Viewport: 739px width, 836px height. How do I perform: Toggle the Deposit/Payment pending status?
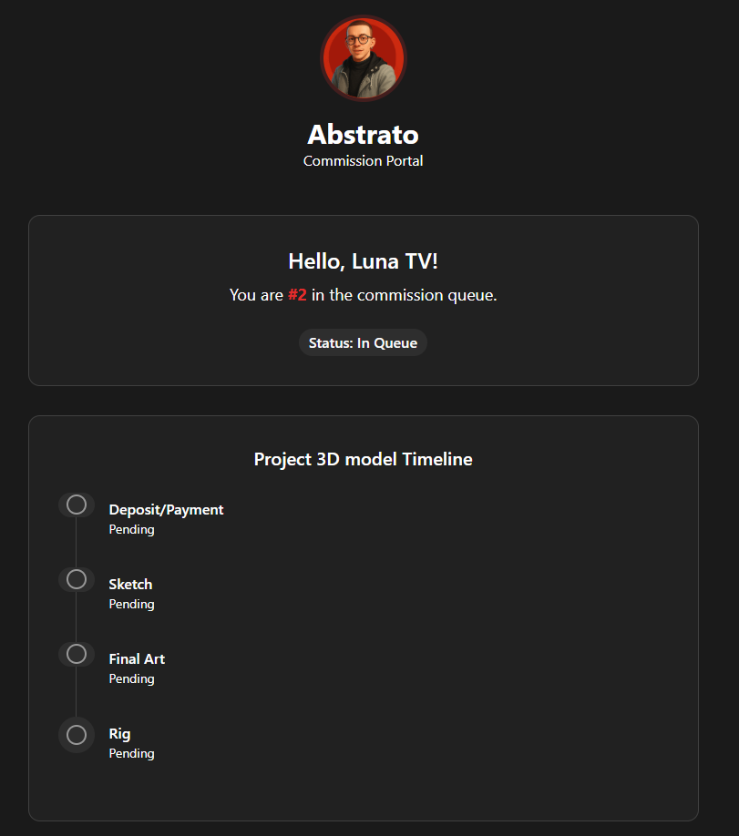coord(130,529)
